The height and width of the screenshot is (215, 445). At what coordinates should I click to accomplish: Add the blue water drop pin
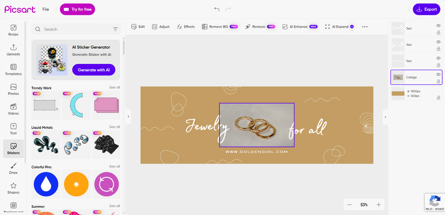pyautogui.click(x=46, y=184)
